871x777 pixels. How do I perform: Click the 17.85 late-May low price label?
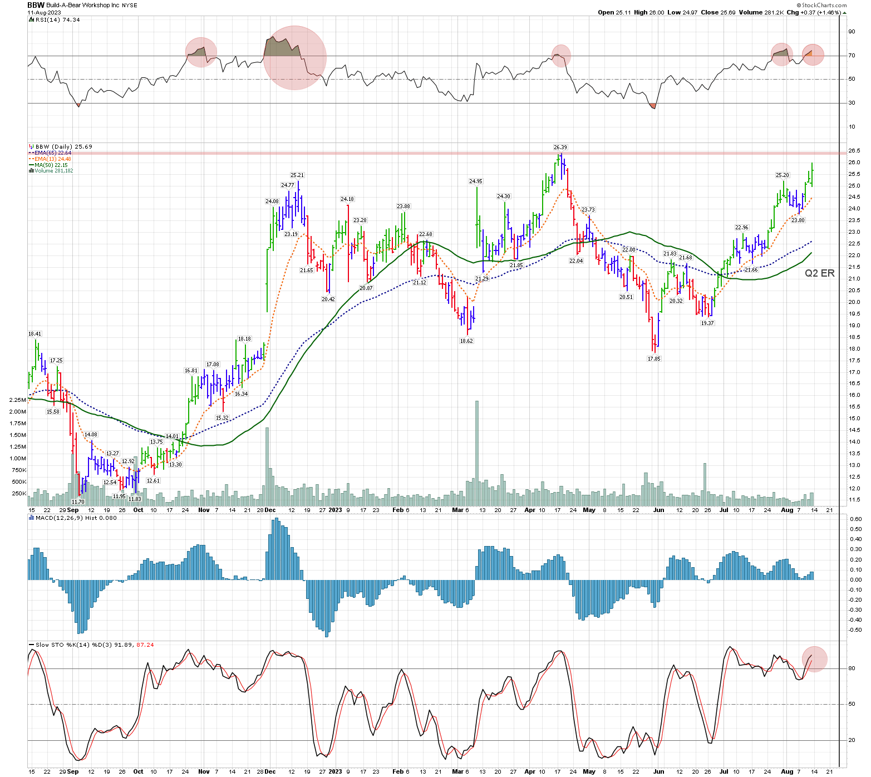(x=654, y=358)
